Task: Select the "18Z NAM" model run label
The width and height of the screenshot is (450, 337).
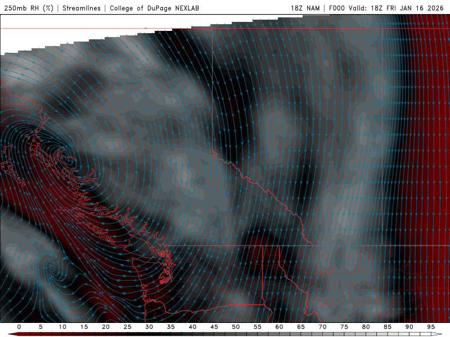Action: click(305, 8)
